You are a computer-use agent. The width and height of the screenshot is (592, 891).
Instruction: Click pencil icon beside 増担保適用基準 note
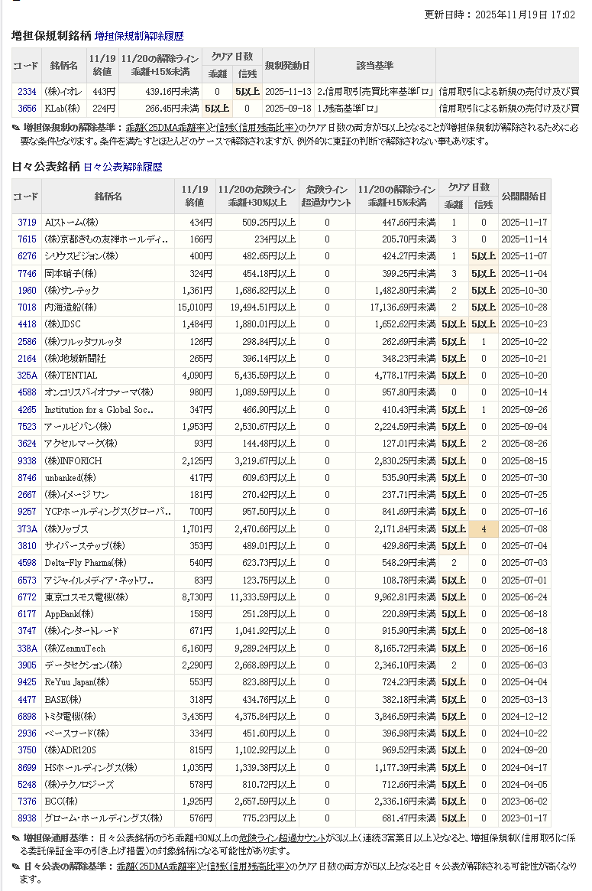tap(16, 838)
